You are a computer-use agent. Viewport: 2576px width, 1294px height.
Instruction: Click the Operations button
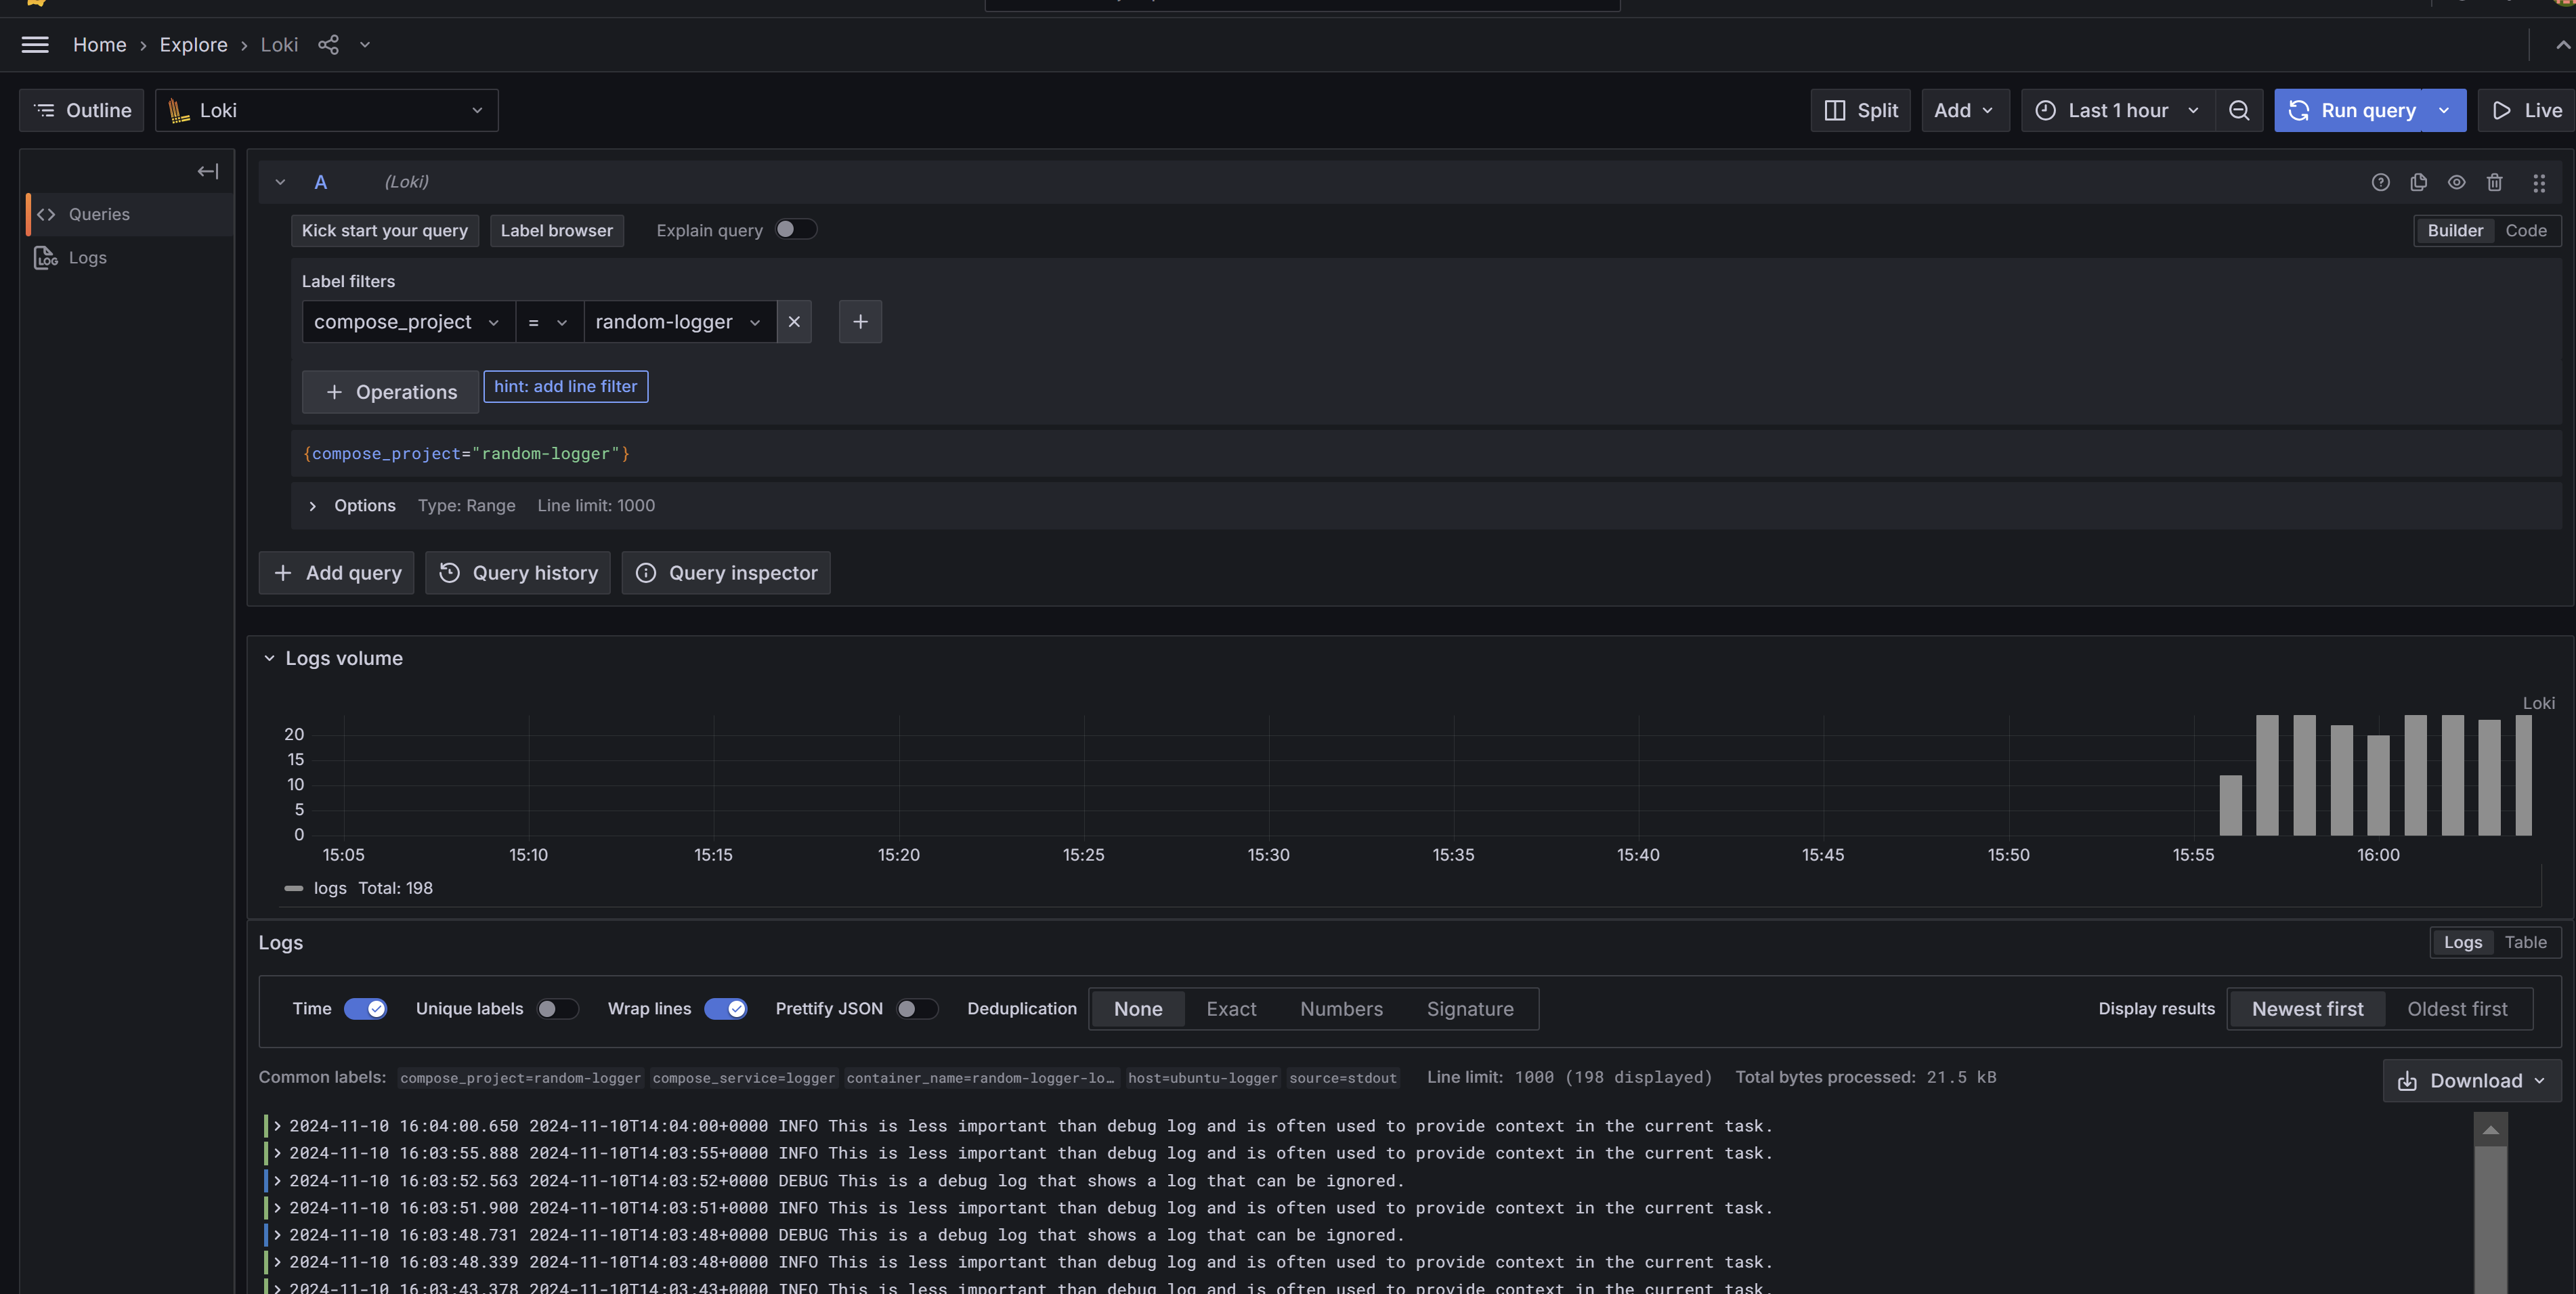(x=390, y=392)
